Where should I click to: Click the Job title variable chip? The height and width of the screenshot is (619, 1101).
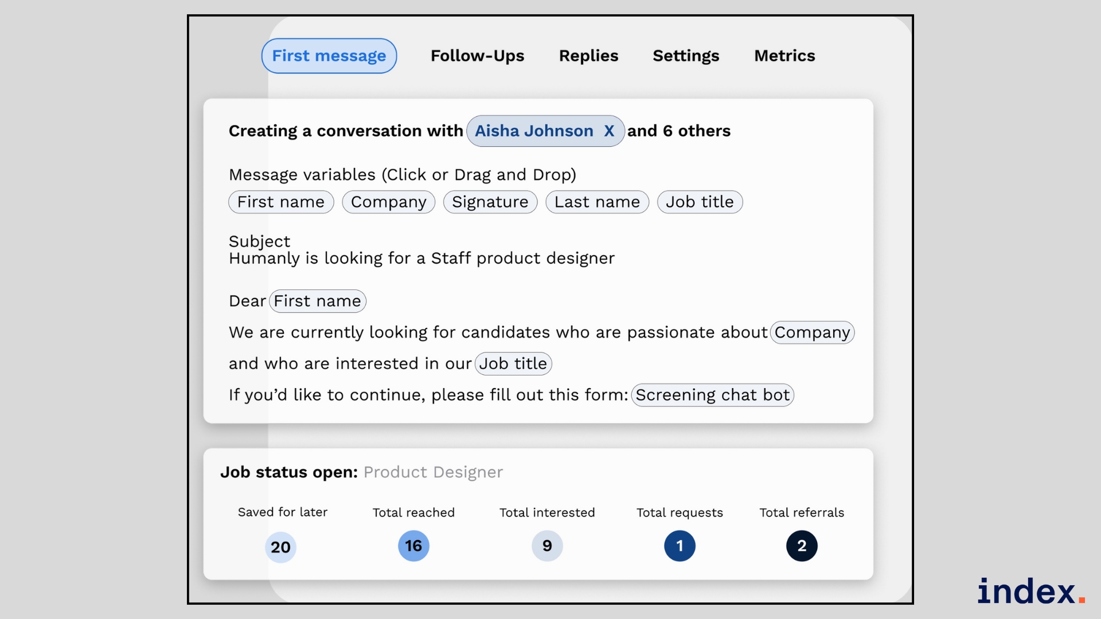[x=699, y=202]
